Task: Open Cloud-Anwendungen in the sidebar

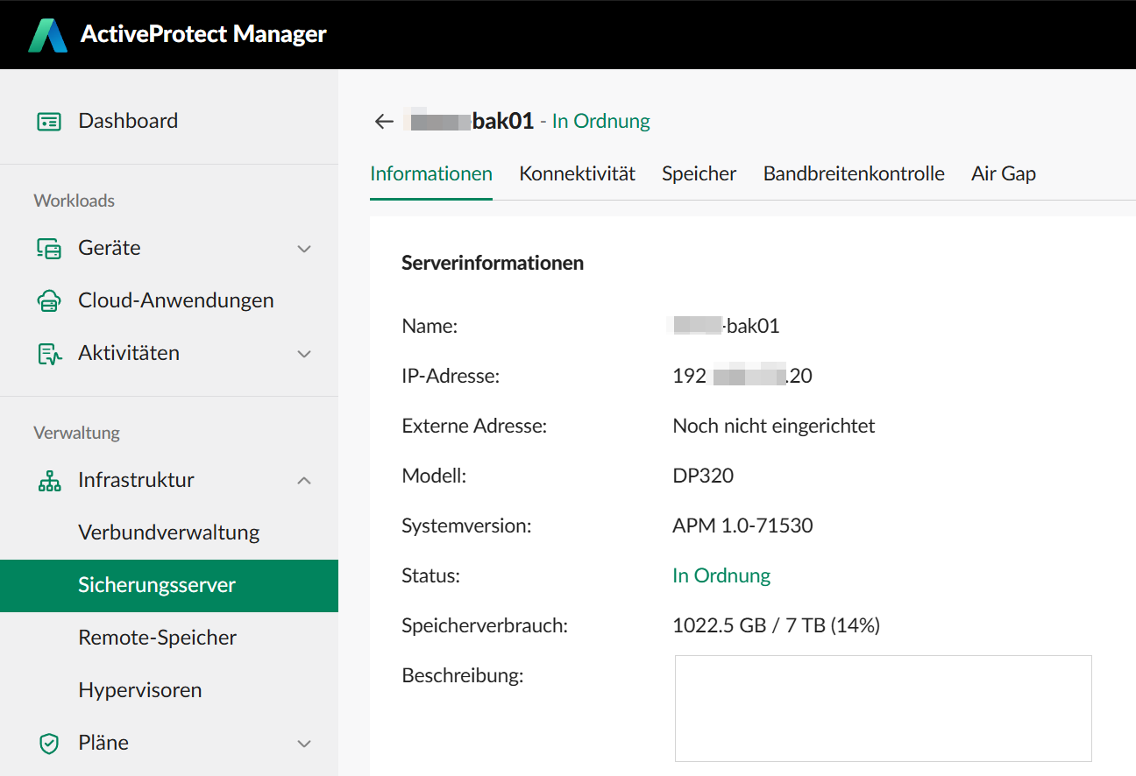Action: (x=169, y=300)
